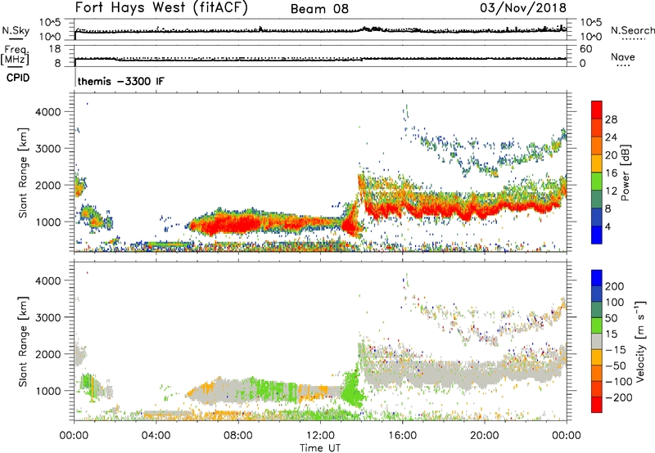Click the 'Power [dB]' colorbar label

pos(626,173)
